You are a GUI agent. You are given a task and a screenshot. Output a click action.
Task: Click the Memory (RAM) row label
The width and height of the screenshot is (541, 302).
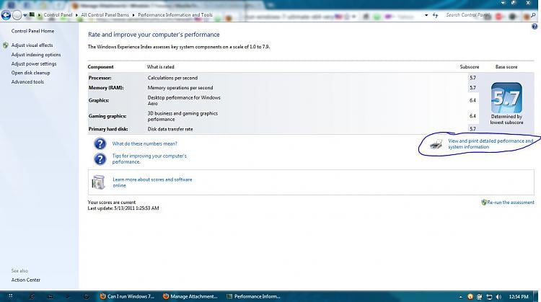(x=106, y=88)
